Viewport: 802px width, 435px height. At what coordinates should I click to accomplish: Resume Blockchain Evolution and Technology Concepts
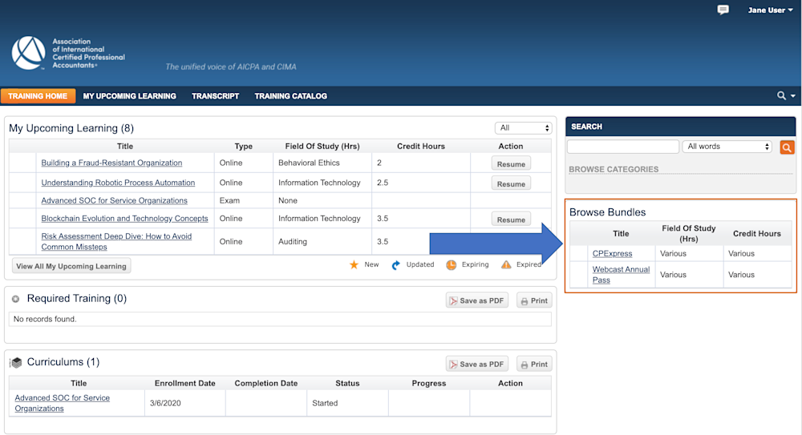511,220
